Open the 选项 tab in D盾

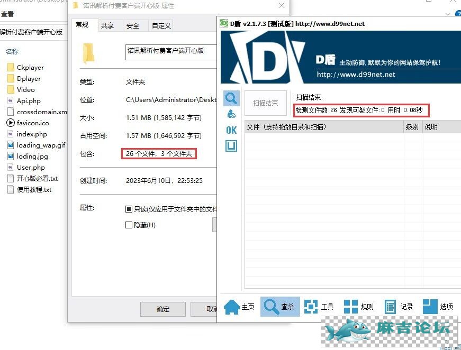(438, 307)
